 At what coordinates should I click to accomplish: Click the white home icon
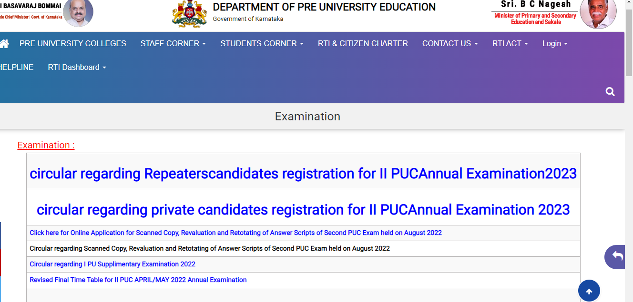pos(4,44)
